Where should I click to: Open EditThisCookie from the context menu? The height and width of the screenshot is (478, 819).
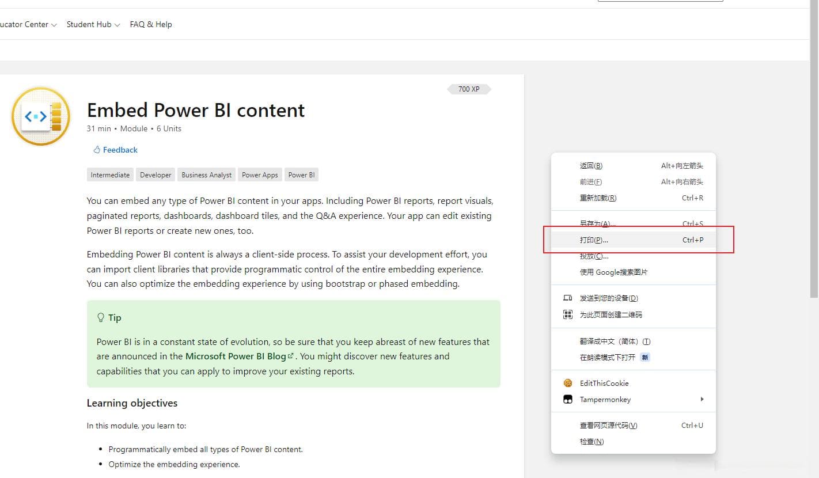[633, 383]
